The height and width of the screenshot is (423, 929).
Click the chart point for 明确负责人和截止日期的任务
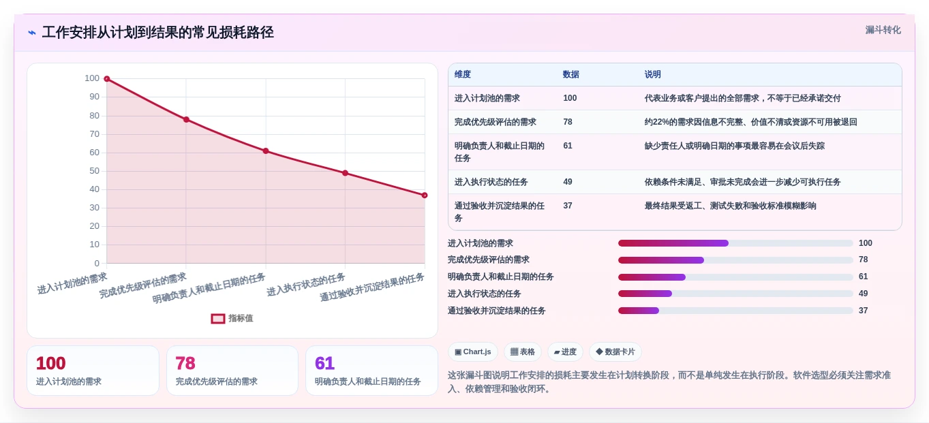coord(266,151)
